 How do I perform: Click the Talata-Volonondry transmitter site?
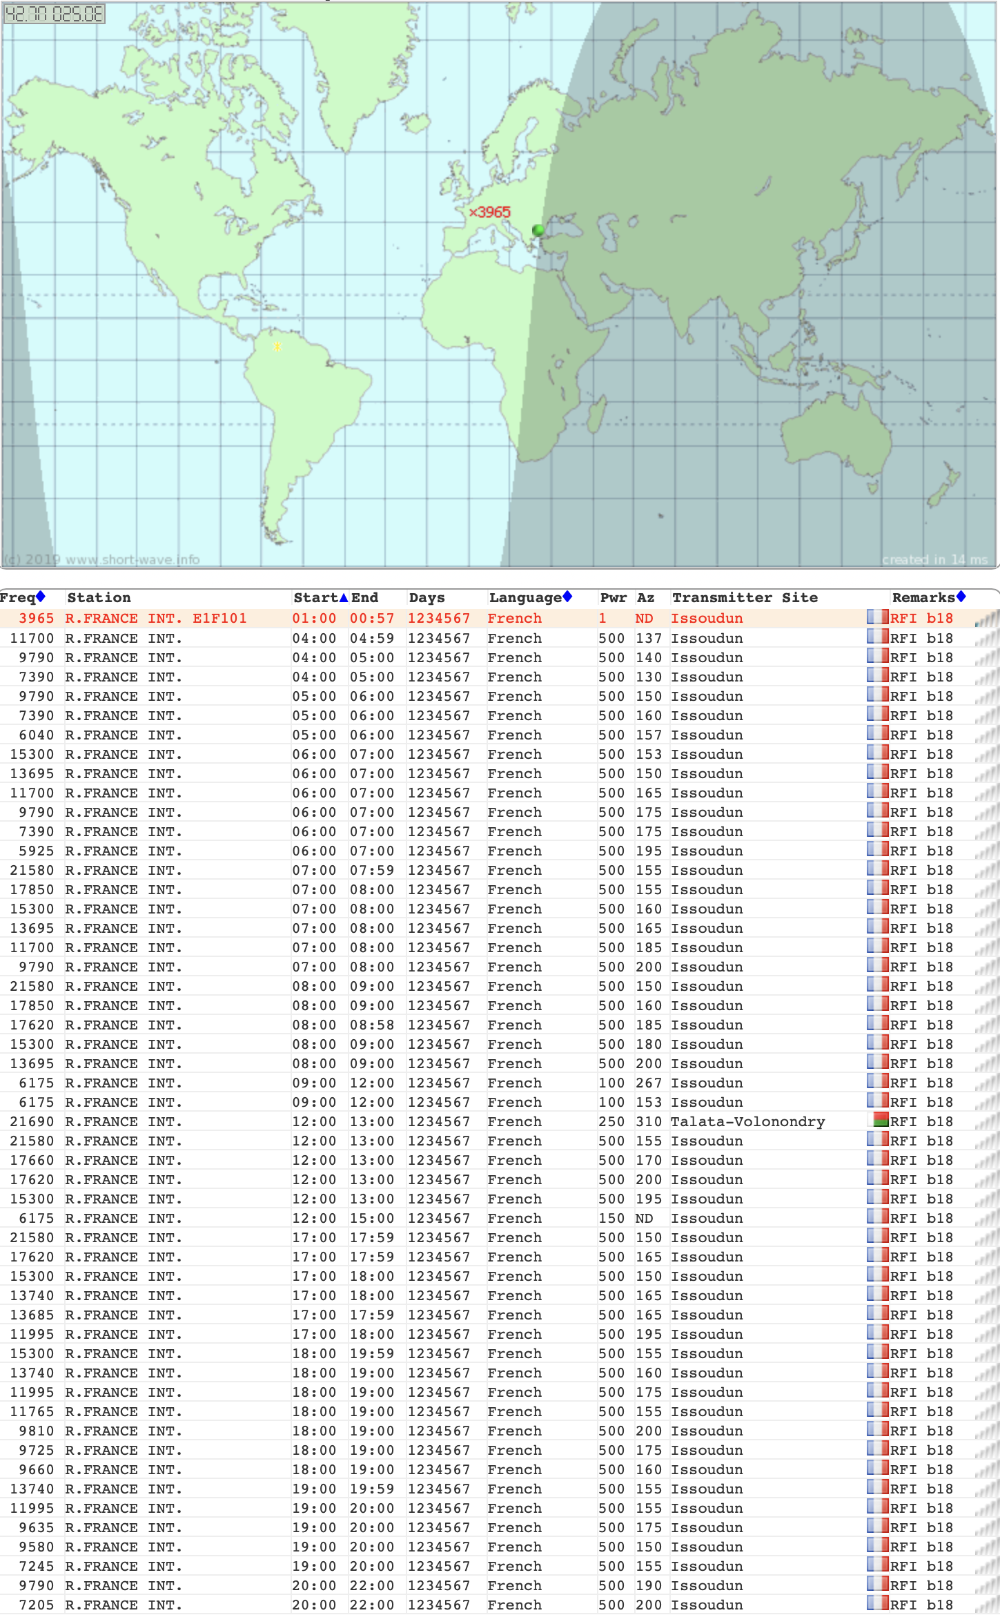pyautogui.click(x=748, y=1121)
